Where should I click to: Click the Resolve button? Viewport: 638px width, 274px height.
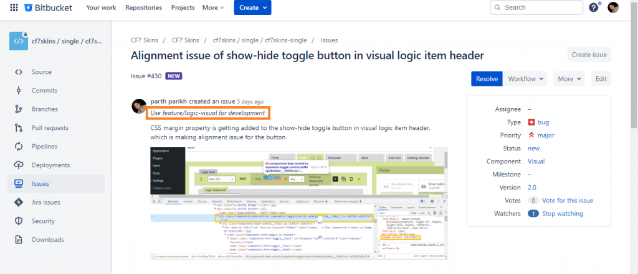point(487,79)
